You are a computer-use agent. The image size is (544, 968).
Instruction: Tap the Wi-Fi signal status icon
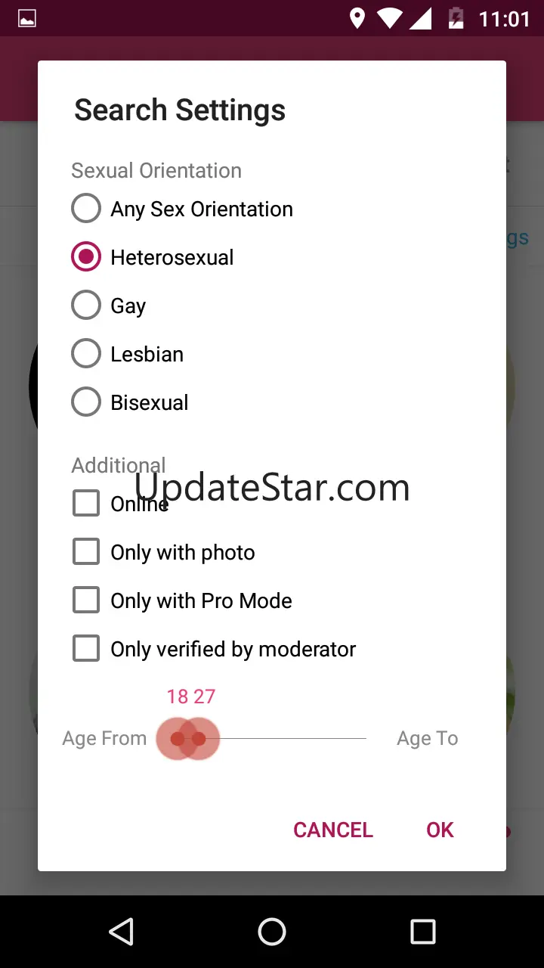click(390, 19)
